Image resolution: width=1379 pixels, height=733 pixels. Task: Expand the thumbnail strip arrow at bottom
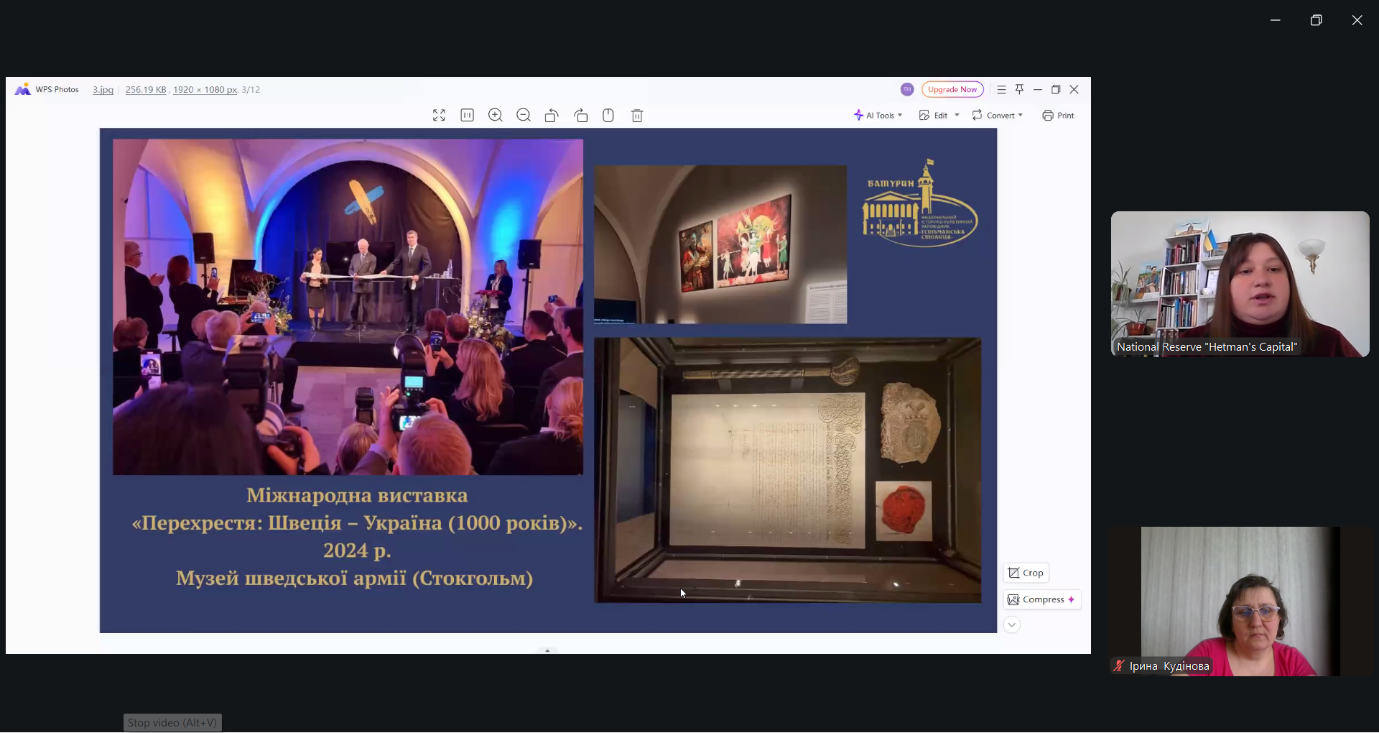(547, 650)
